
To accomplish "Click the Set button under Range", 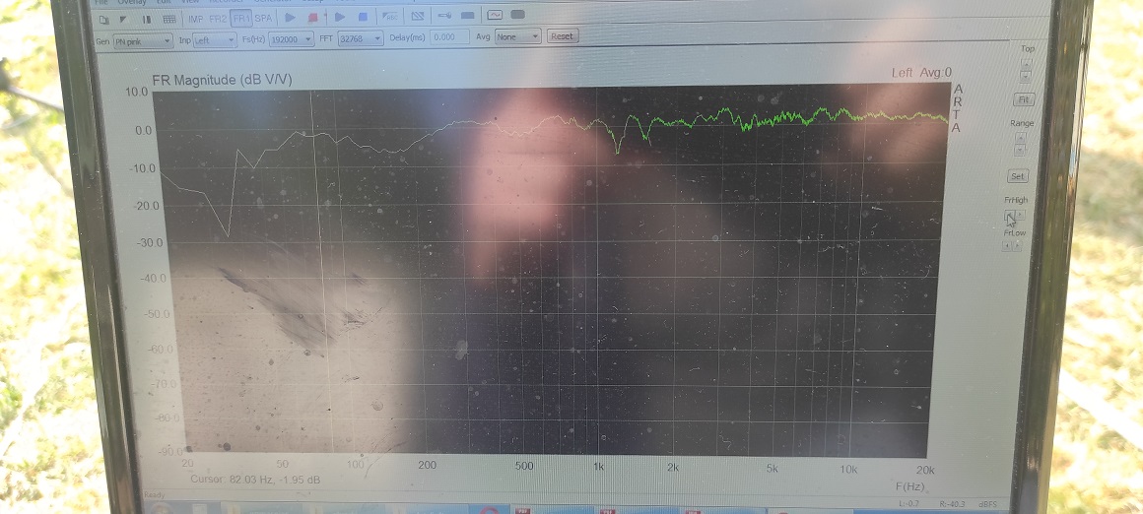I will [x=1018, y=176].
